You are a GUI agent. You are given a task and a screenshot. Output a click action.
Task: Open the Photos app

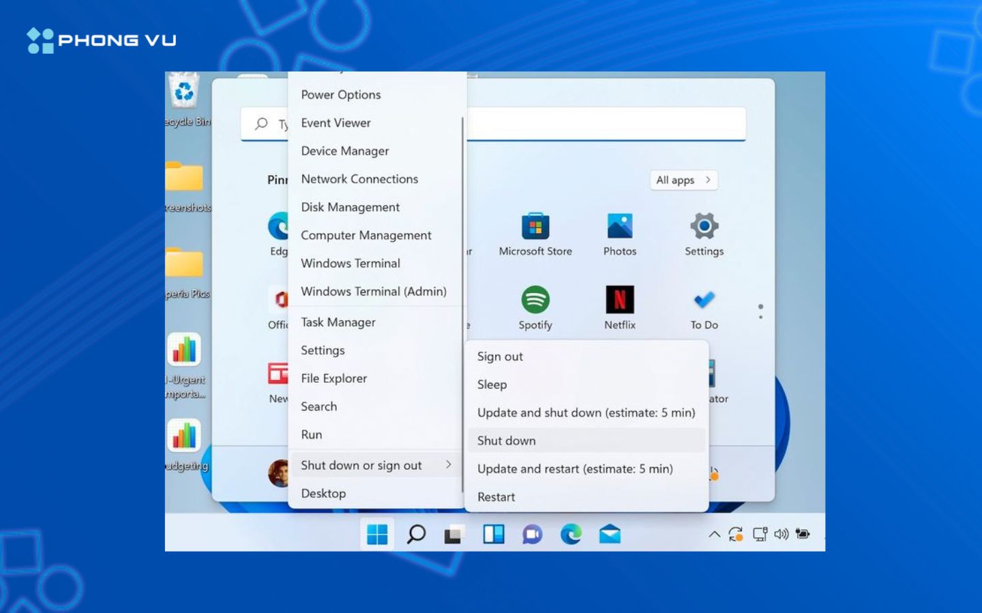619,227
